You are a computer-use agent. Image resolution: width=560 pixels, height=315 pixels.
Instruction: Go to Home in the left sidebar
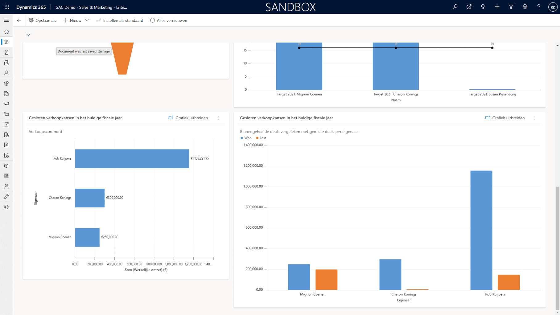tap(6, 32)
